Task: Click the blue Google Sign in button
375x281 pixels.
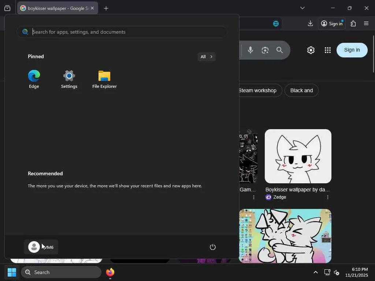Action: [352, 50]
